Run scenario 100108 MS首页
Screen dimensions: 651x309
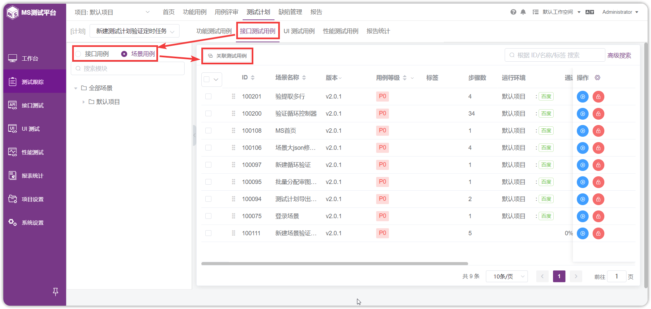pyautogui.click(x=583, y=131)
